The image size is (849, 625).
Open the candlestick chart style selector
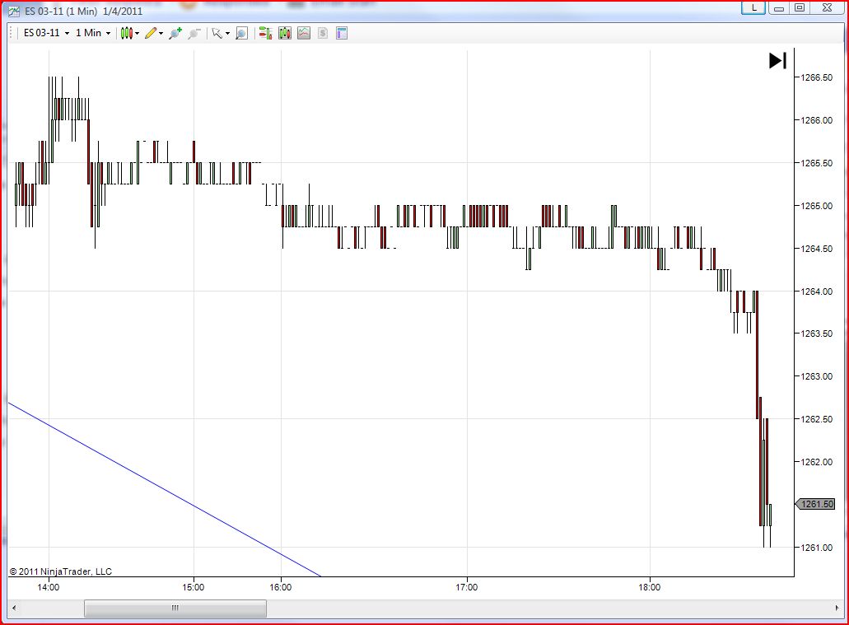coord(130,34)
